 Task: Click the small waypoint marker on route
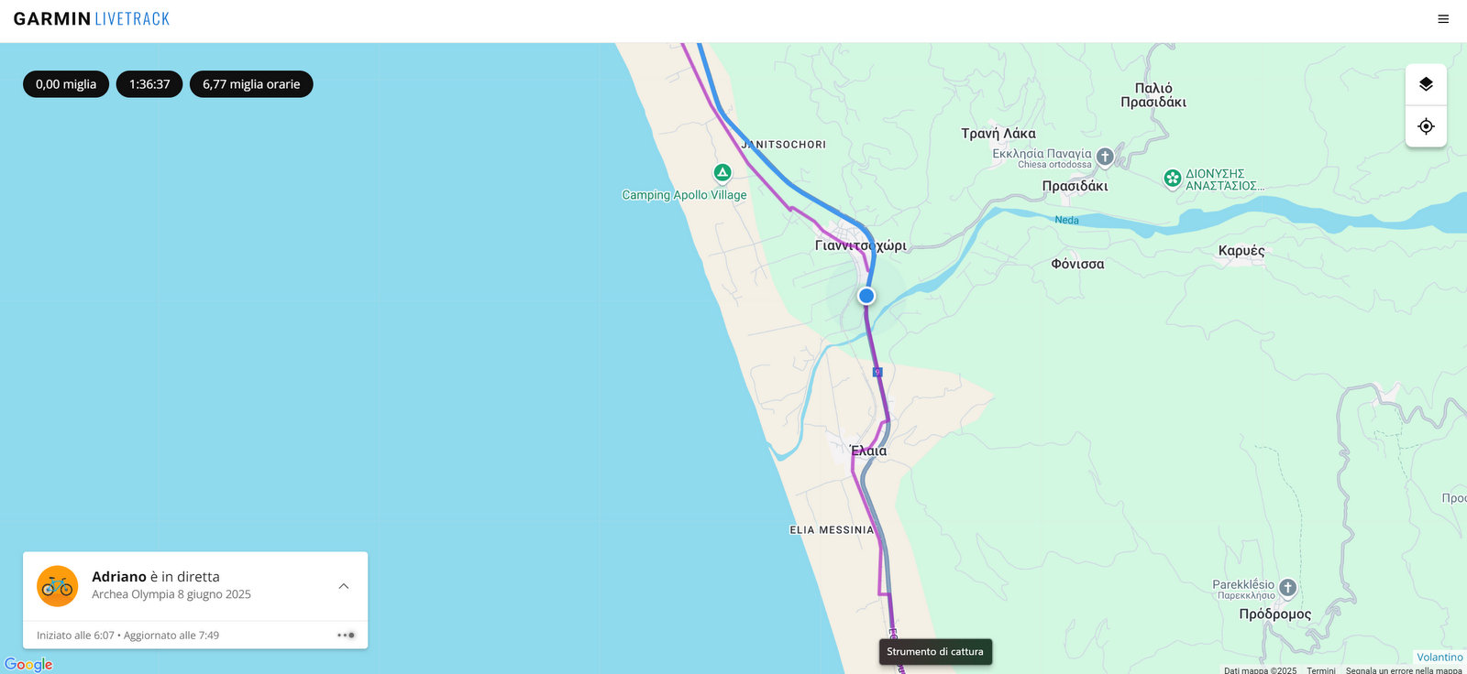point(877,372)
